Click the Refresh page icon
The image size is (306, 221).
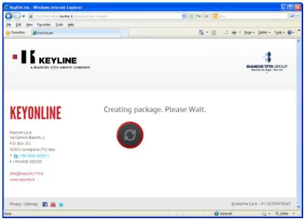198,16
